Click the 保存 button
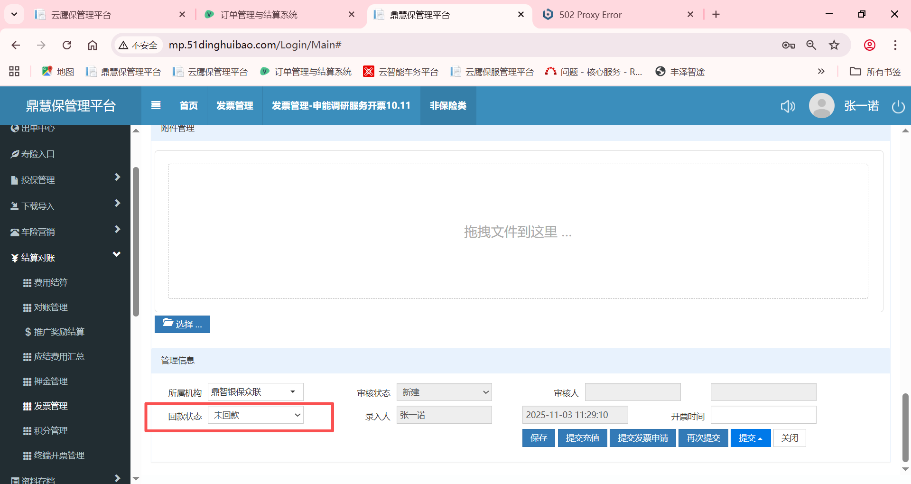This screenshot has height=484, width=911. [x=539, y=437]
